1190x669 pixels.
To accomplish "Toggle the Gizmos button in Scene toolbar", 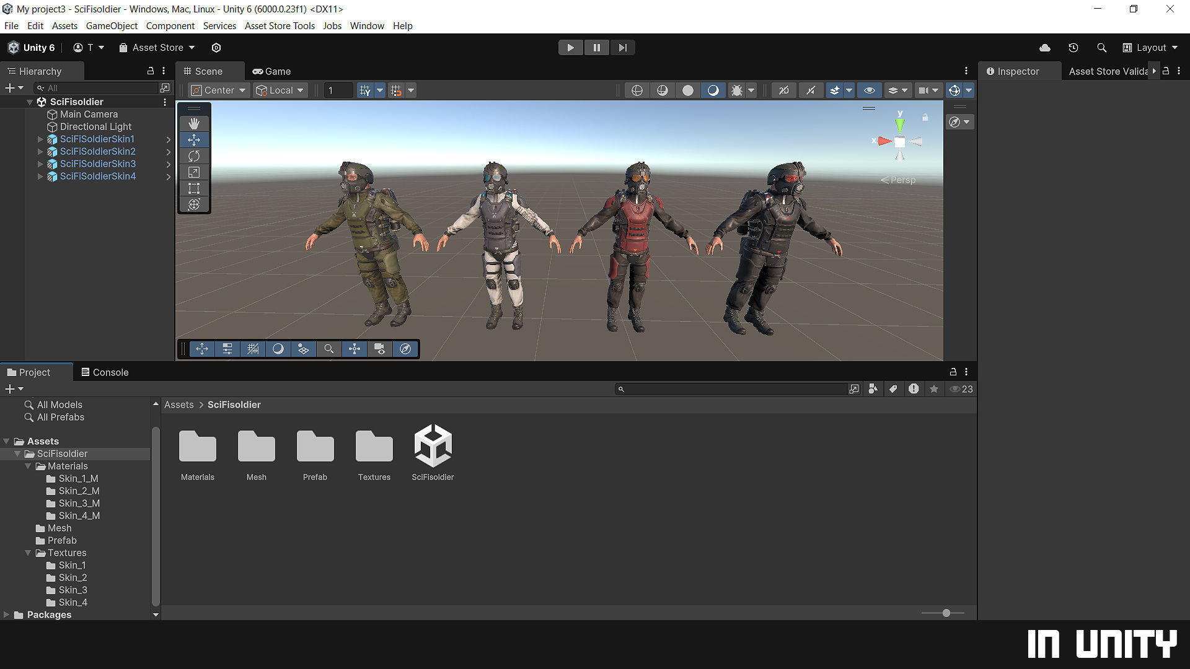I will (954, 90).
